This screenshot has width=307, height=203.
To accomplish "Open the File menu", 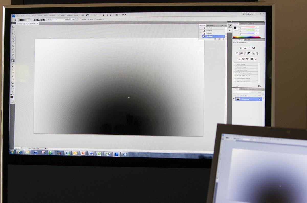I will tap(18, 16).
